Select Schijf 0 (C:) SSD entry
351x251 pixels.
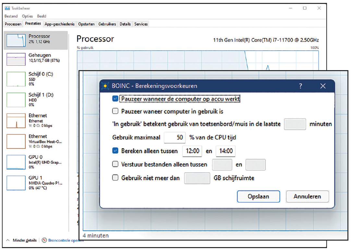pos(36,79)
